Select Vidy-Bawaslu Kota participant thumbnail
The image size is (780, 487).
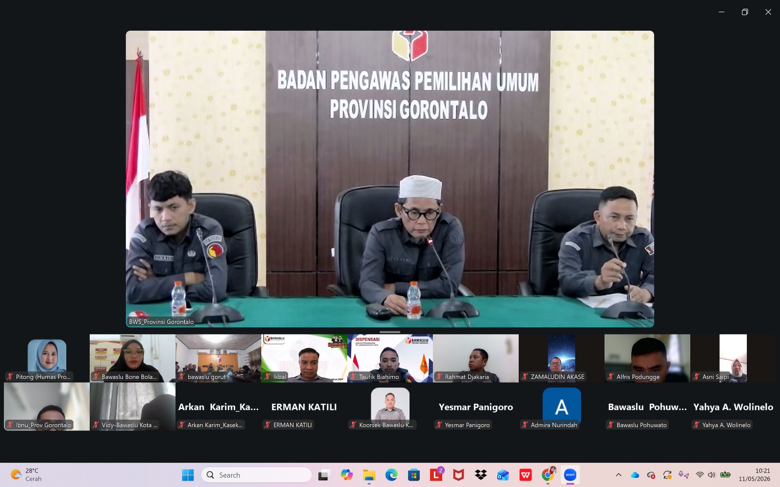133,406
